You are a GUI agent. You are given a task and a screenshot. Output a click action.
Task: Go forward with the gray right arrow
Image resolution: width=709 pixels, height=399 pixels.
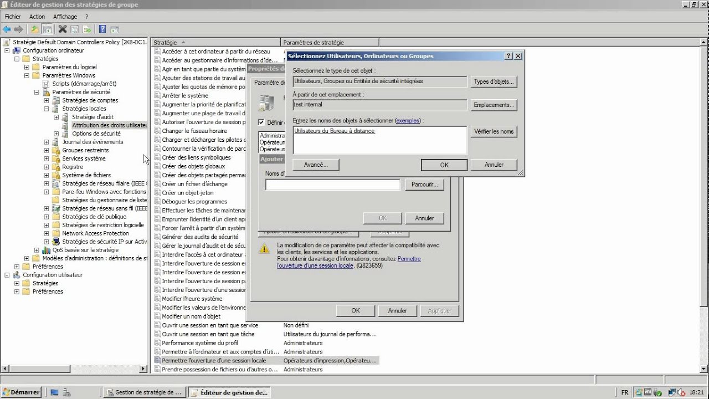(x=19, y=29)
